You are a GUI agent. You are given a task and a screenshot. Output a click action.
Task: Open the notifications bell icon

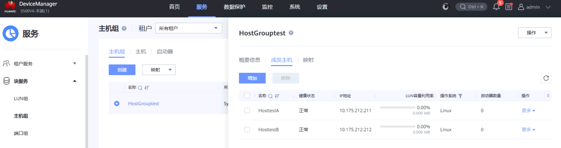click(x=496, y=7)
